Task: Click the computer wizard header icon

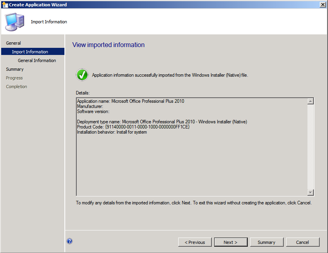Action: pyautogui.click(x=15, y=22)
